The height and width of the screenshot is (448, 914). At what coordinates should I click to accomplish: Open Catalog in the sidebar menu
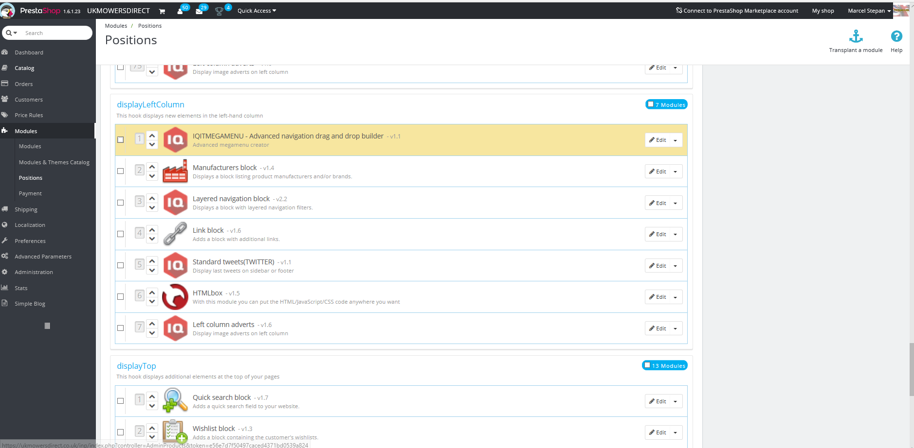[24, 68]
